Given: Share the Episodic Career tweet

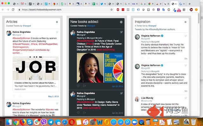Looking at the screenshot, I should tap(84, 86).
